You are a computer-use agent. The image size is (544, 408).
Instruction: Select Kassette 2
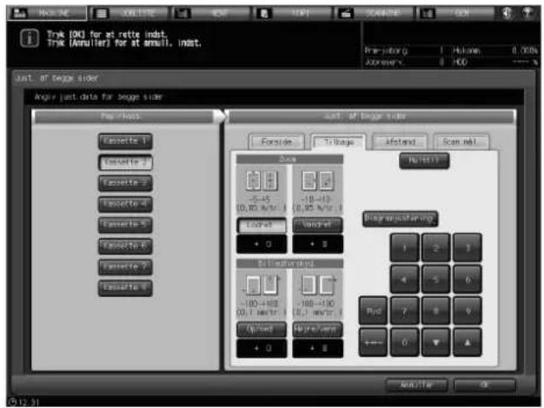[125, 162]
